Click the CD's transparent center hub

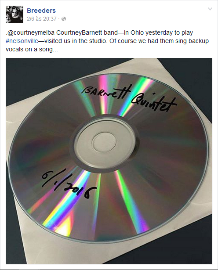(x=104, y=142)
